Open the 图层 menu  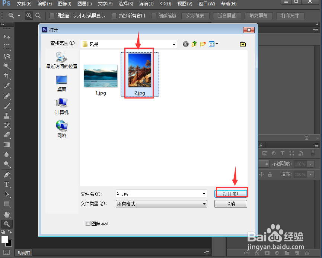pos(85,4)
